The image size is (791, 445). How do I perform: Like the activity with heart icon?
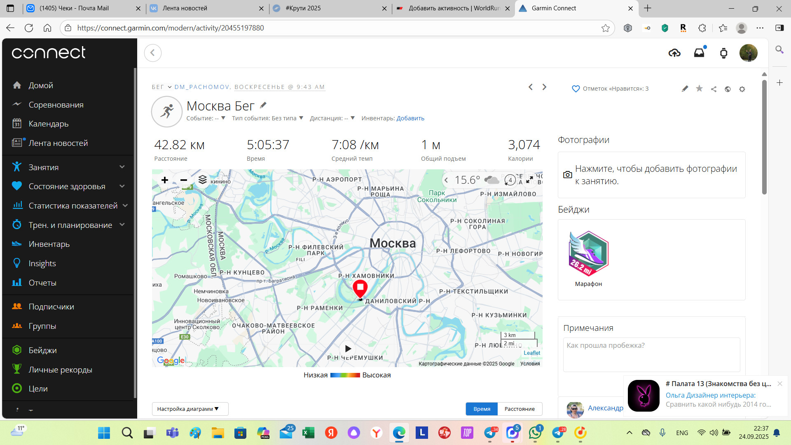pyautogui.click(x=576, y=89)
